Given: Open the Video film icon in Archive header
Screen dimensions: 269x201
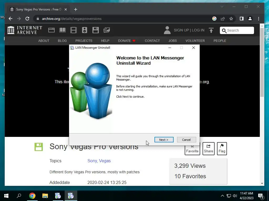Looking at the screenshot, I should click(x=74, y=30).
